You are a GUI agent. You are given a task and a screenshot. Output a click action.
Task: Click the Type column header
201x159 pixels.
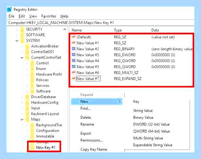click(118, 30)
